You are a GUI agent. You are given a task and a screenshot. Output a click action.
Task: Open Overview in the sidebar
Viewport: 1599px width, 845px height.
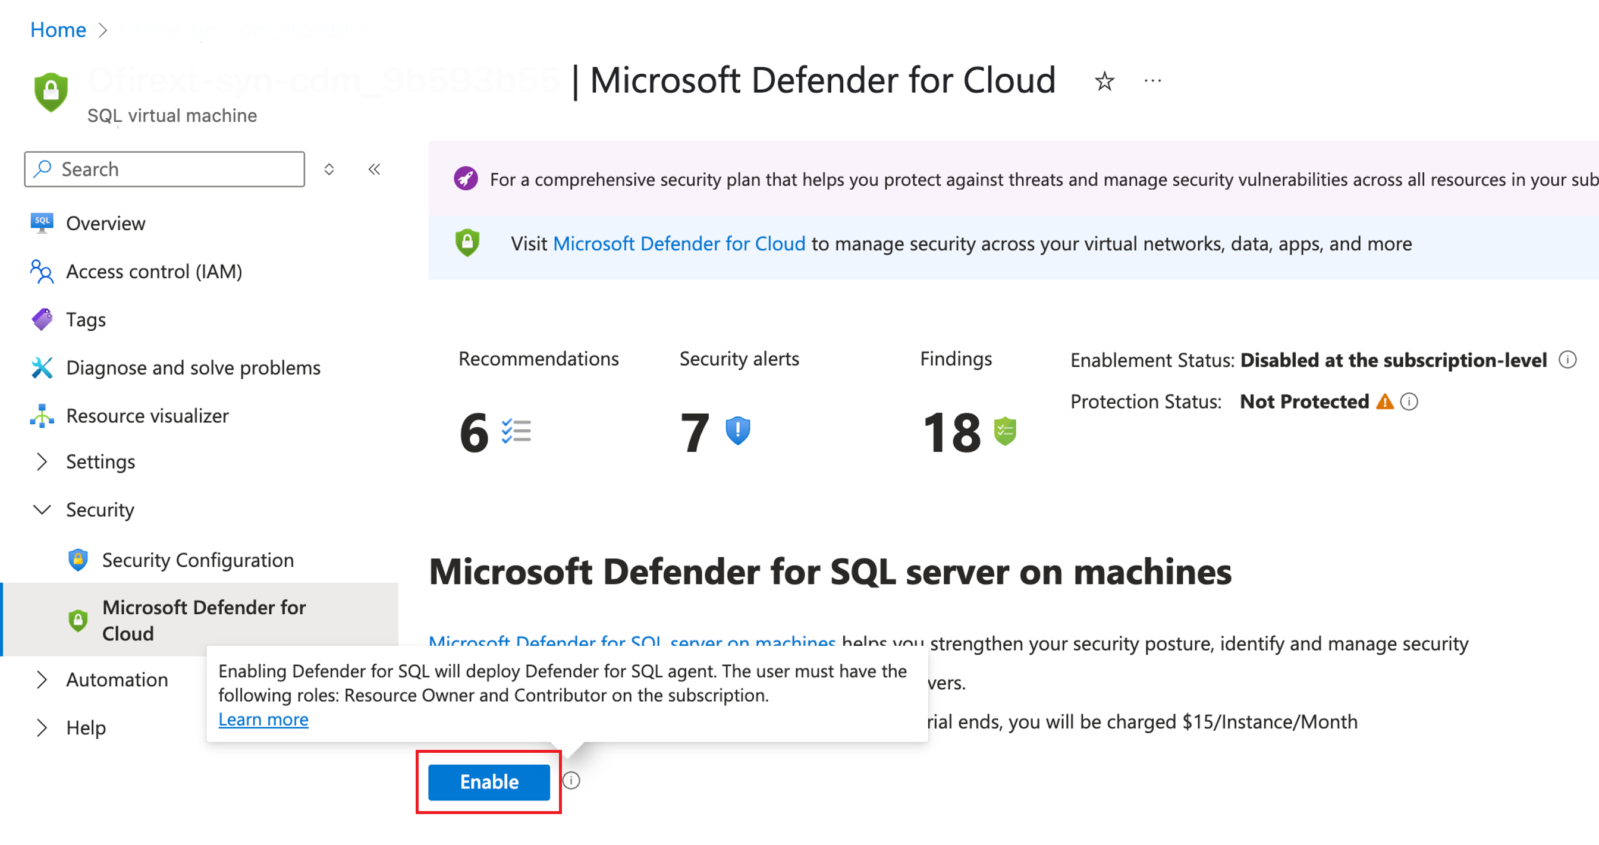(x=105, y=224)
